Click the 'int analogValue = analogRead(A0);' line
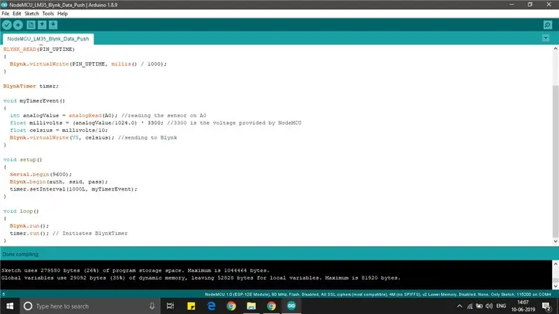 click(x=108, y=115)
